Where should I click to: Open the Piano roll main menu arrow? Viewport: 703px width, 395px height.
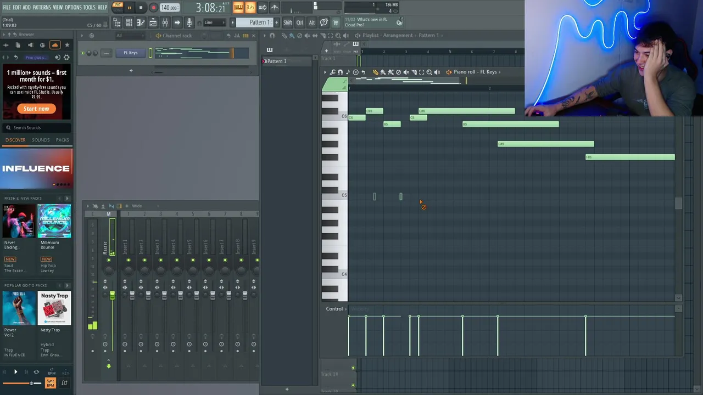[325, 72]
